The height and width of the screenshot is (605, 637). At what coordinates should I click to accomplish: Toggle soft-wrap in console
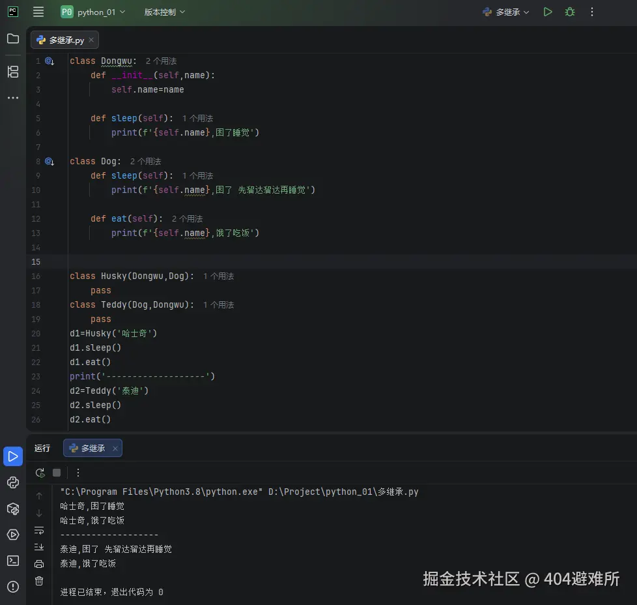tap(39, 530)
